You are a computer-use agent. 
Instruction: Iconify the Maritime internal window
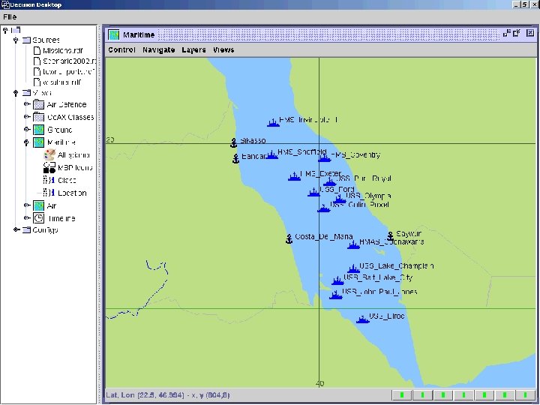tap(506, 33)
